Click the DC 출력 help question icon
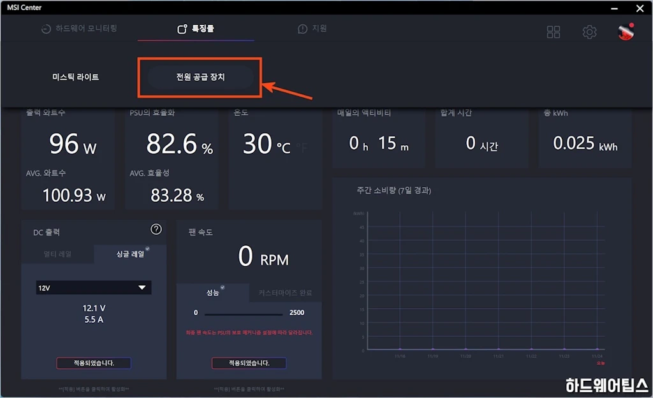The height and width of the screenshot is (398, 653). tap(156, 229)
